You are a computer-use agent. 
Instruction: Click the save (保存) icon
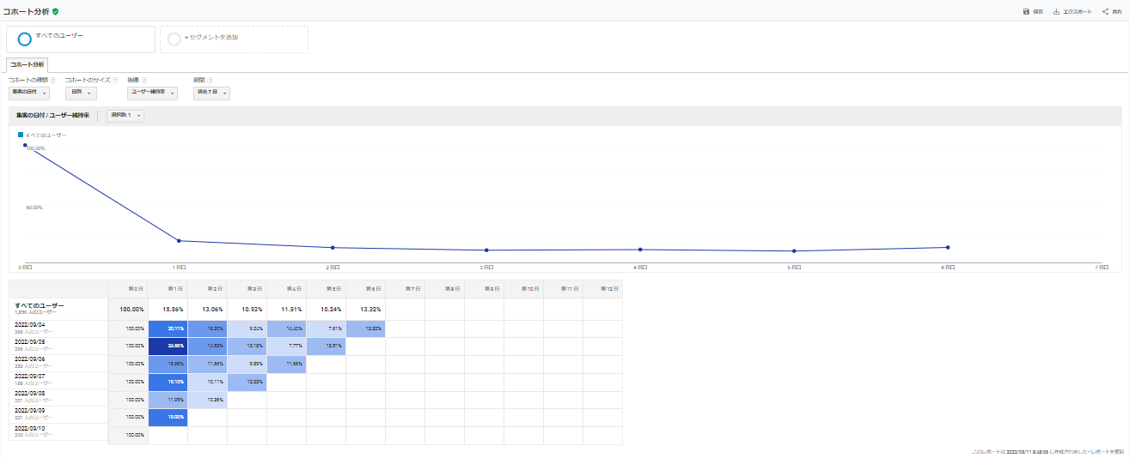(1026, 12)
